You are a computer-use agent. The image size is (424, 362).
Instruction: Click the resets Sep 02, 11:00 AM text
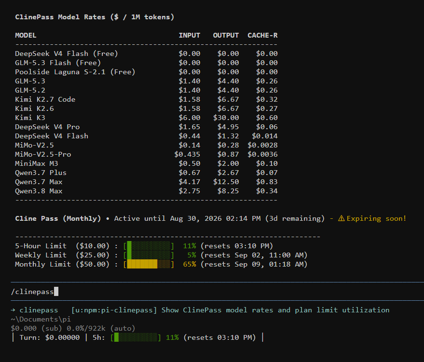pyautogui.click(x=254, y=255)
